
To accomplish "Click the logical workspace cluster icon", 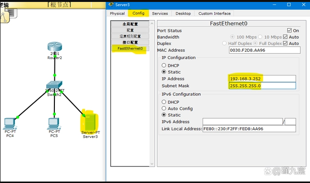I will coord(5,17).
